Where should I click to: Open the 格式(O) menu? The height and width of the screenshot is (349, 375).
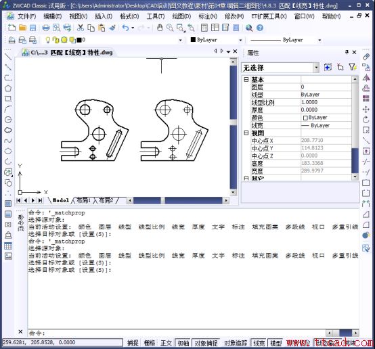coord(129,16)
